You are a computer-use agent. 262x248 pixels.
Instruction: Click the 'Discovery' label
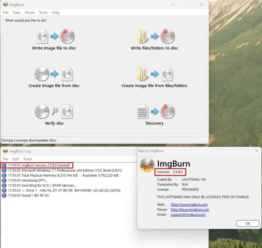pyautogui.click(x=155, y=123)
